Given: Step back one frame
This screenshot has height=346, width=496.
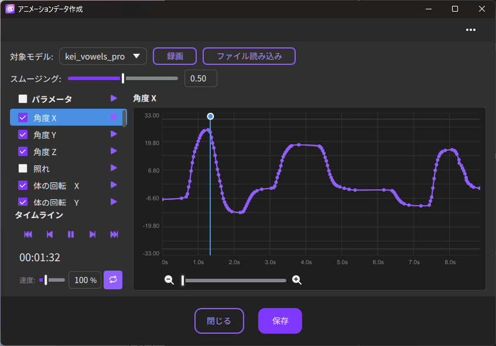Looking at the screenshot, I should pyautogui.click(x=50, y=234).
